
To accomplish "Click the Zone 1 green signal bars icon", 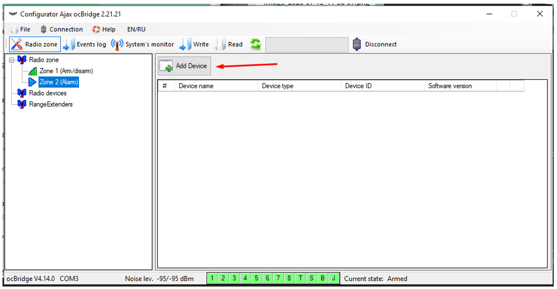I will point(33,71).
